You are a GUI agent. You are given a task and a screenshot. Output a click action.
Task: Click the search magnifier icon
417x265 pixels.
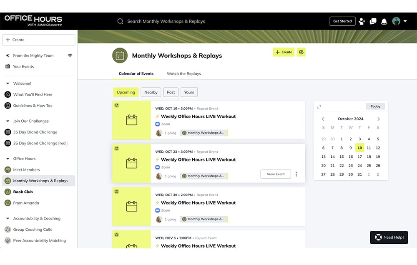coord(120,21)
